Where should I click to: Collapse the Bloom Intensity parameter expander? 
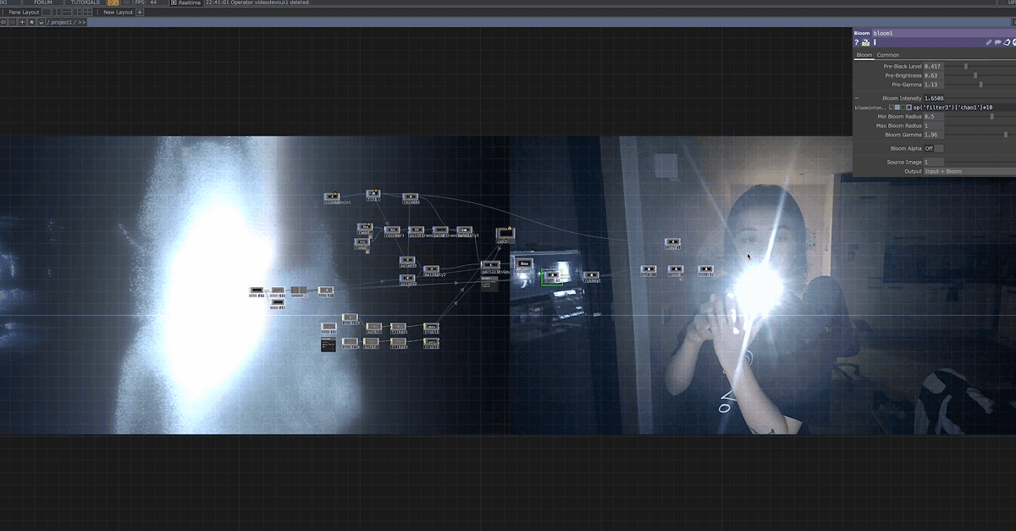(857, 98)
